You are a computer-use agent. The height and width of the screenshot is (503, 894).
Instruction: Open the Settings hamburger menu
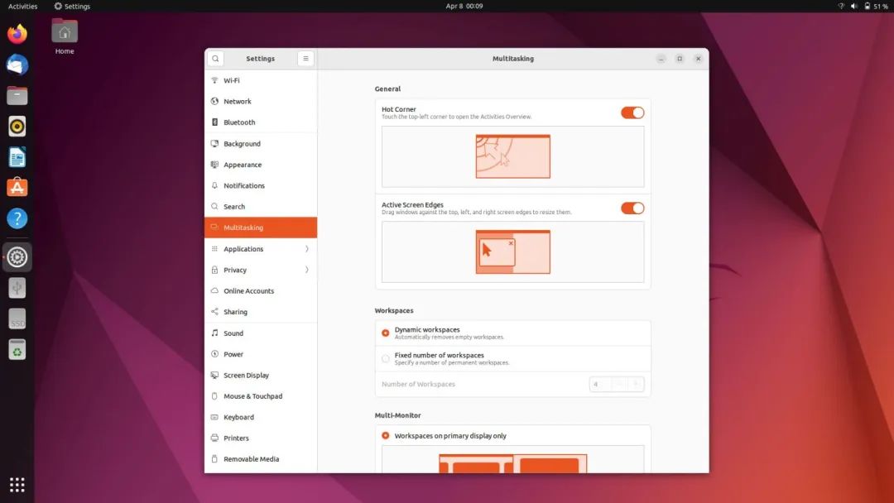coord(305,59)
